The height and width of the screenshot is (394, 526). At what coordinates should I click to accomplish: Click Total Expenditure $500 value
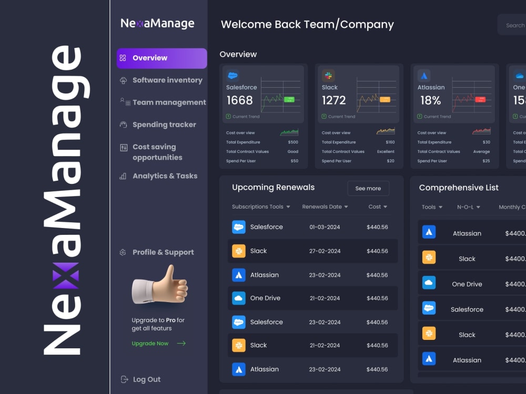(x=293, y=142)
